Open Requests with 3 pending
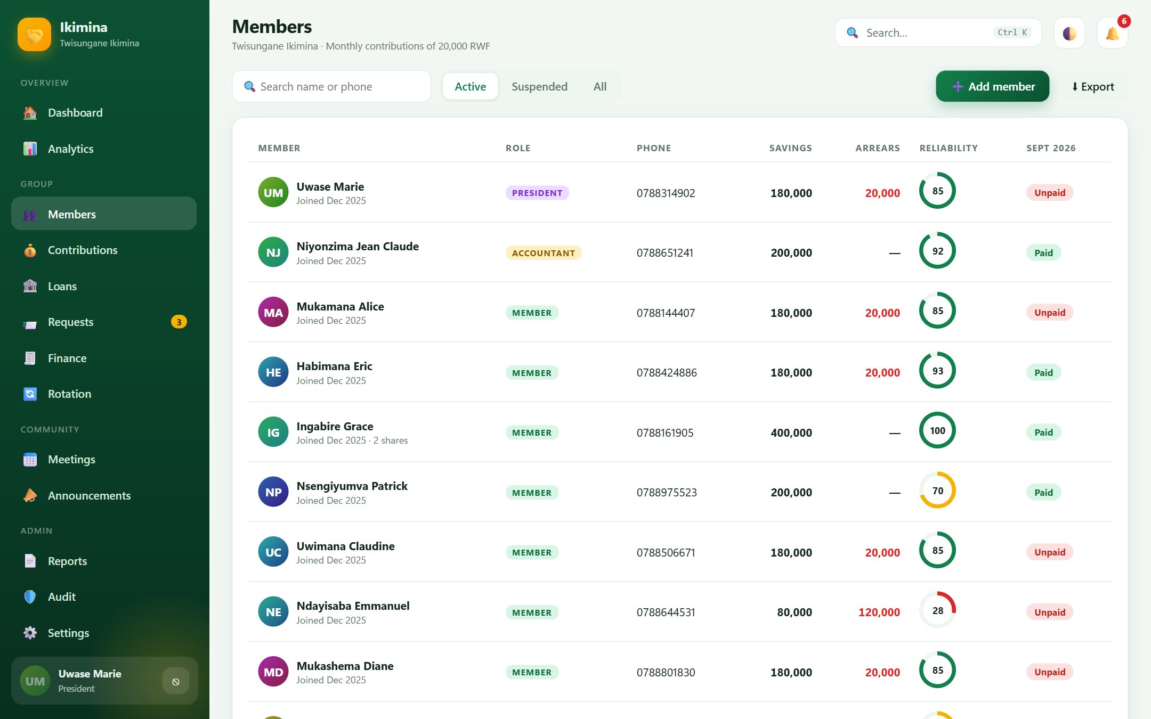This screenshot has width=1151, height=719. tap(104, 322)
